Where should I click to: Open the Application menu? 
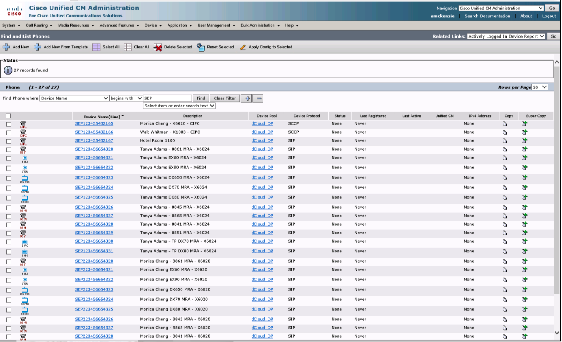pyautogui.click(x=179, y=25)
